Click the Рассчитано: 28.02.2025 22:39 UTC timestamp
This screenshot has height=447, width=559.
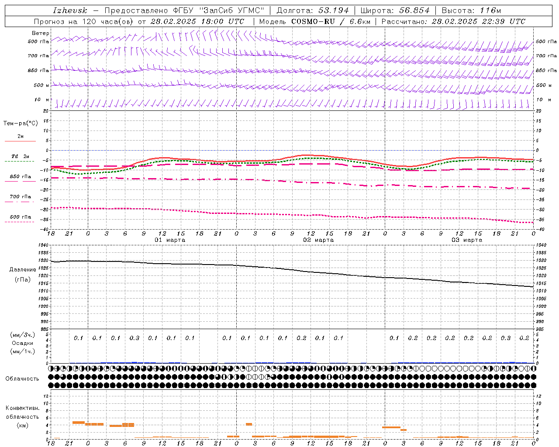point(453,21)
